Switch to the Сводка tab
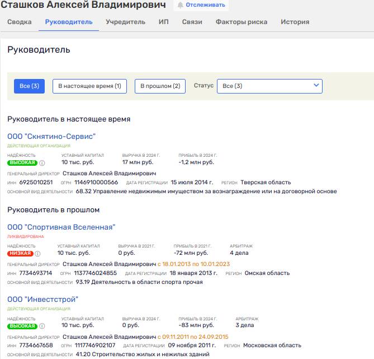374x359 pixels. 20,22
